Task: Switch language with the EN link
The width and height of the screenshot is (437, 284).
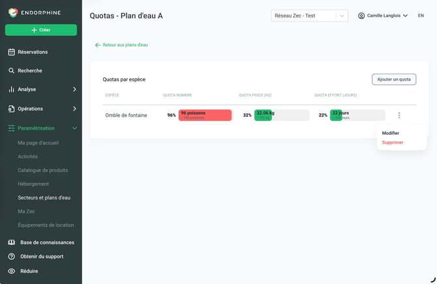Action: click(x=421, y=16)
